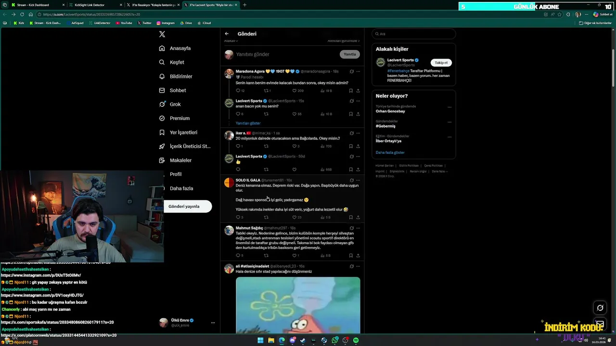Open #Gebermiş trending topic
The height and width of the screenshot is (346, 616).
(x=385, y=126)
